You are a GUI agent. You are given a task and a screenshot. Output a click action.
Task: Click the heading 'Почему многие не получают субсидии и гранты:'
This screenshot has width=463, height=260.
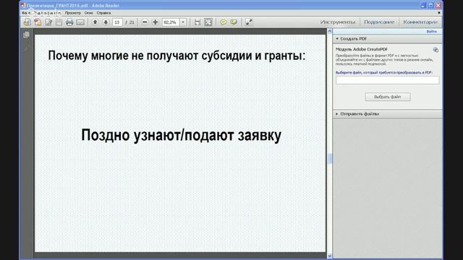pos(177,56)
